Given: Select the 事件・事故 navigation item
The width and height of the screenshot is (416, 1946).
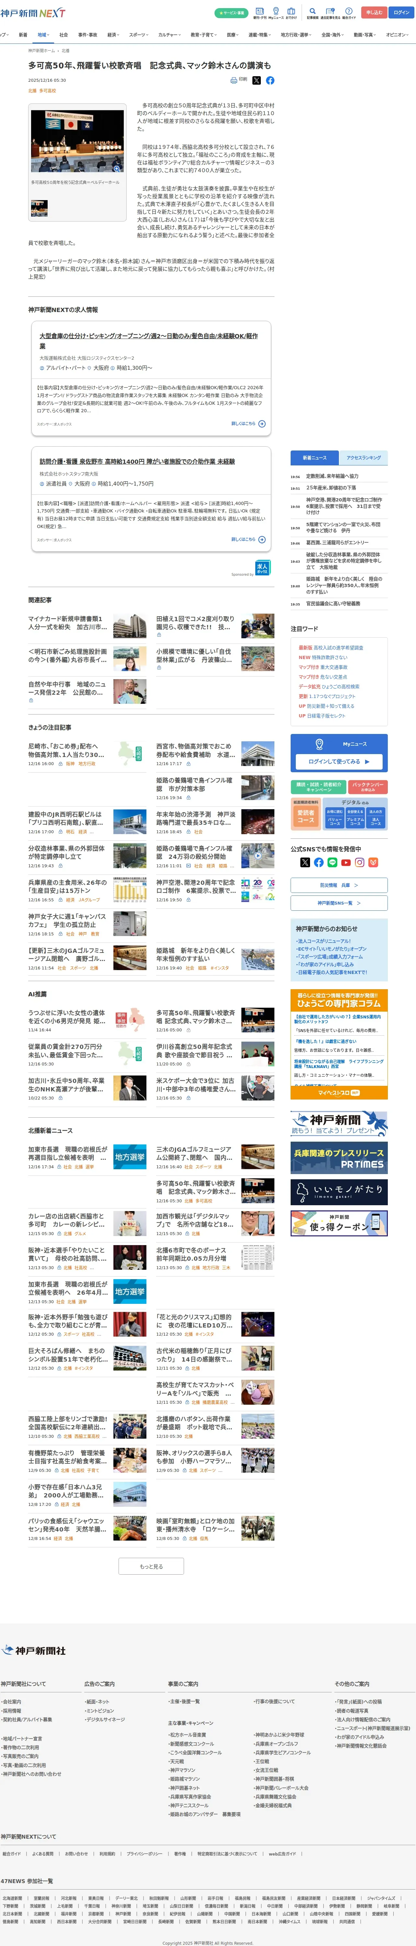Looking at the screenshot, I should (87, 35).
